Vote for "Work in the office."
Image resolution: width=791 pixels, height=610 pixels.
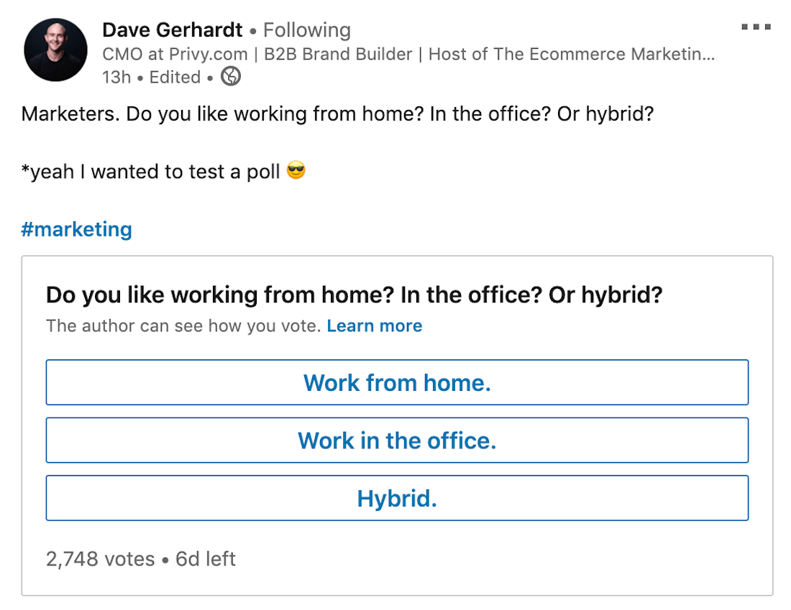[397, 440]
